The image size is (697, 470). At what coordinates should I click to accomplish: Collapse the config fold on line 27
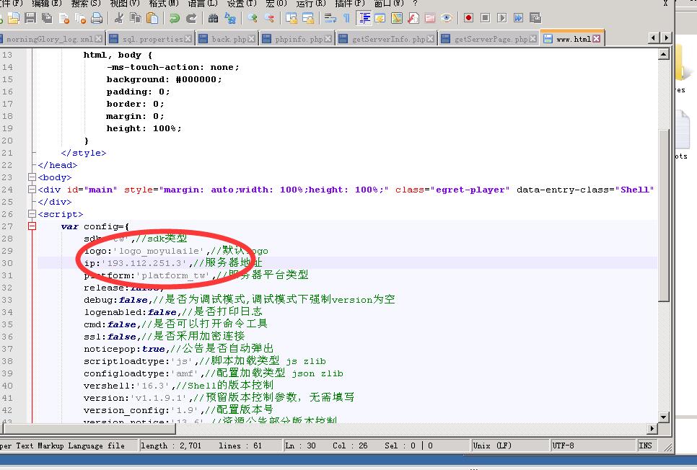coord(32,226)
